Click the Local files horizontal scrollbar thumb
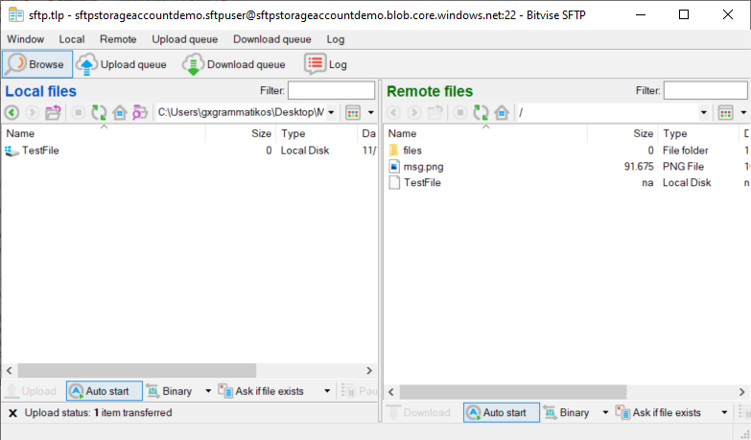The image size is (751, 440). coord(136,371)
